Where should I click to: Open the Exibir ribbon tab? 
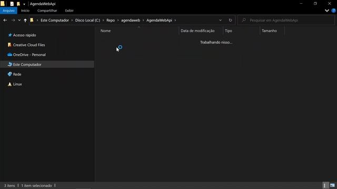pos(69,10)
